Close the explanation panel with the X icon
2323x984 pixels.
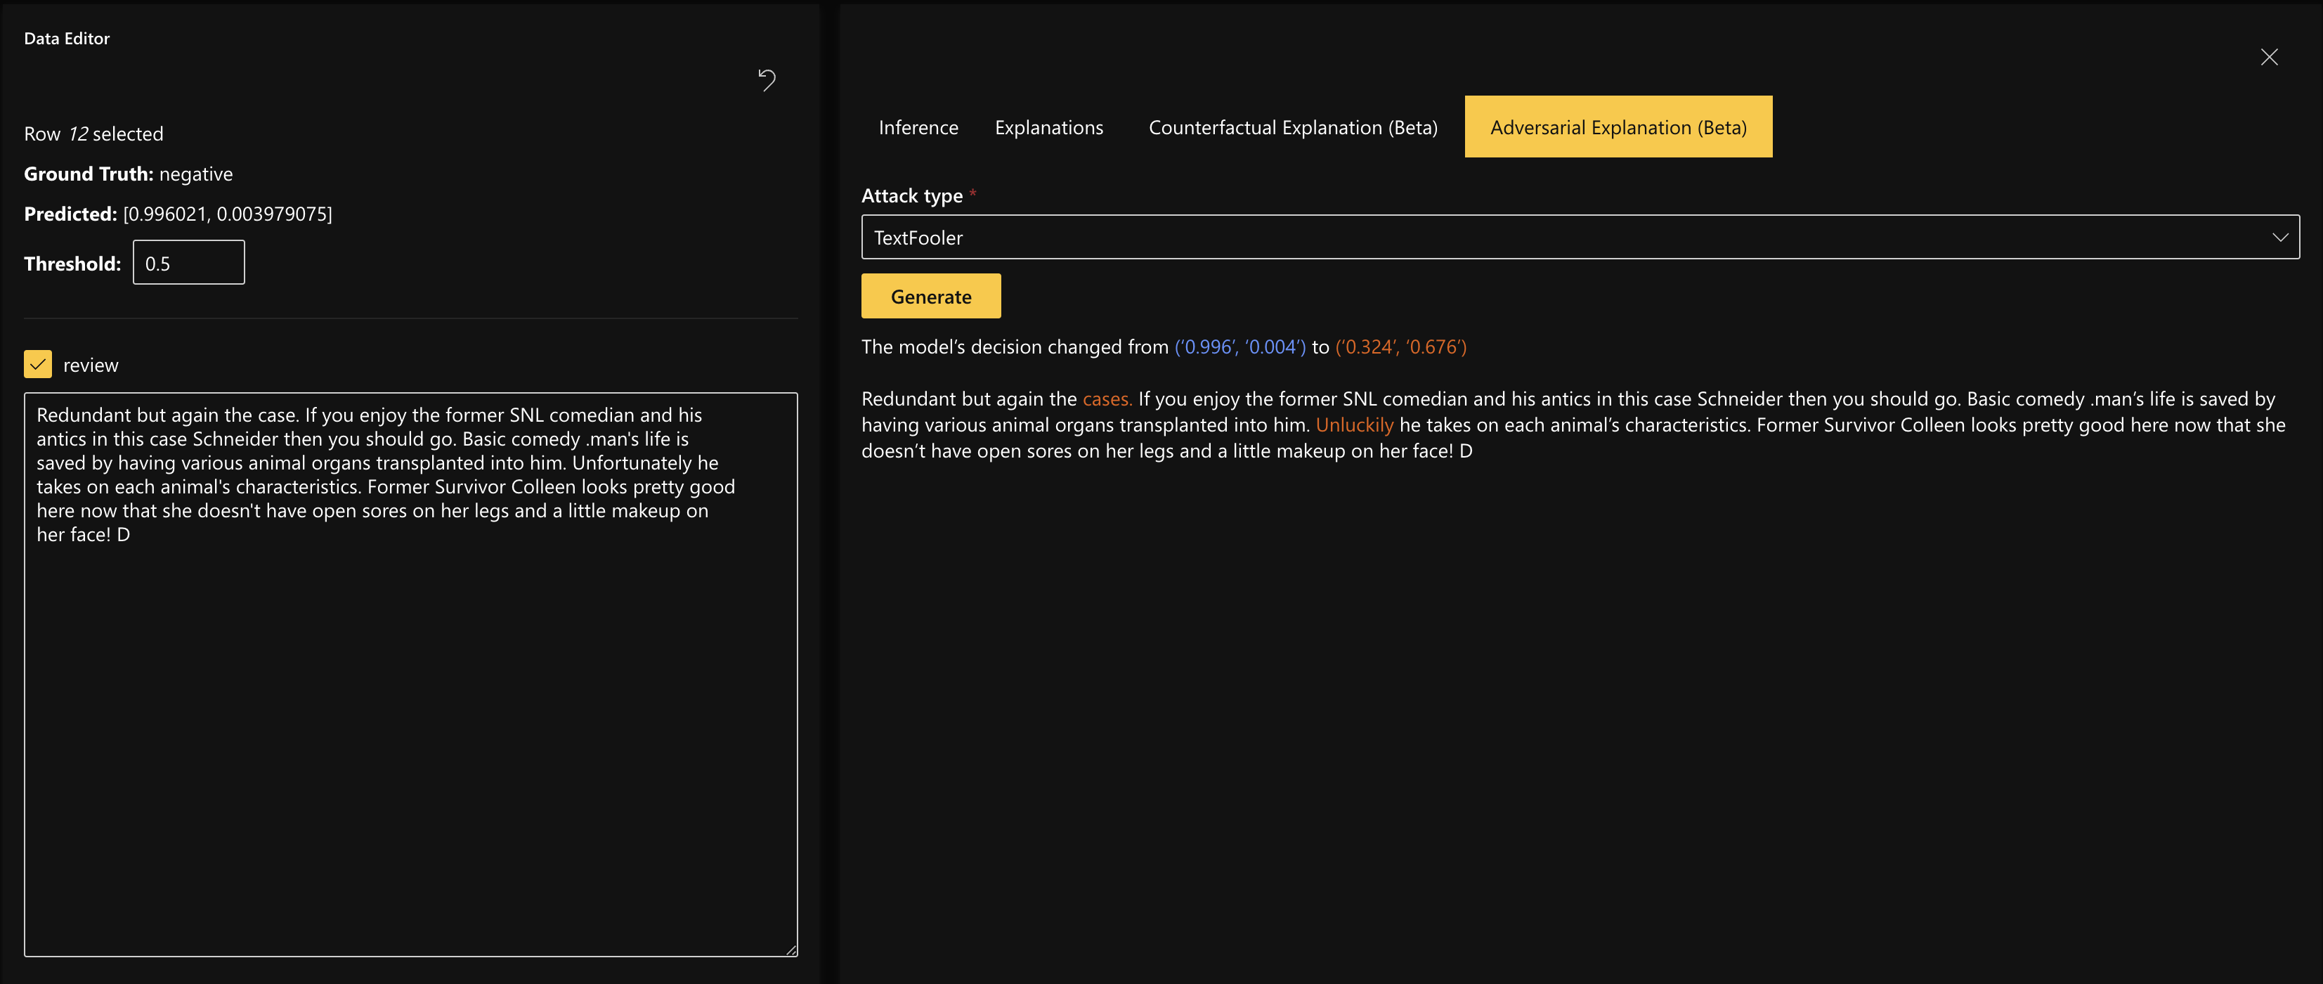tap(2269, 58)
